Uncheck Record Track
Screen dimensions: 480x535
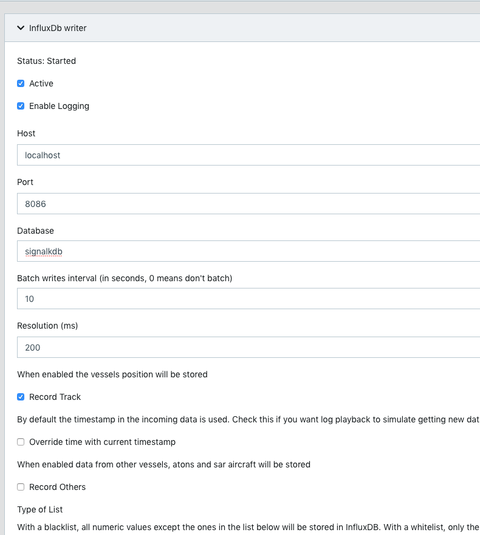coord(20,396)
